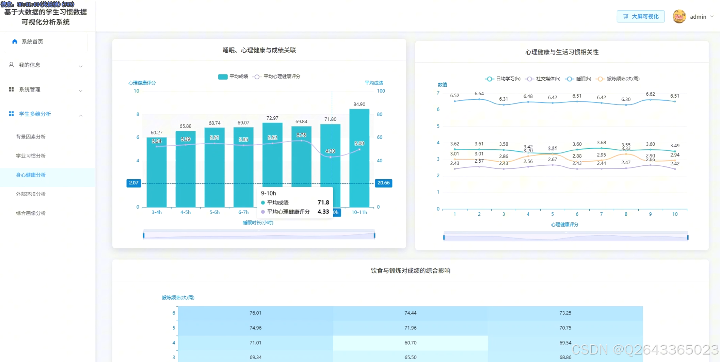Click the 5-6h bar valued 68.74
Image resolution: width=720 pixels, height=362 pixels.
pos(214,167)
